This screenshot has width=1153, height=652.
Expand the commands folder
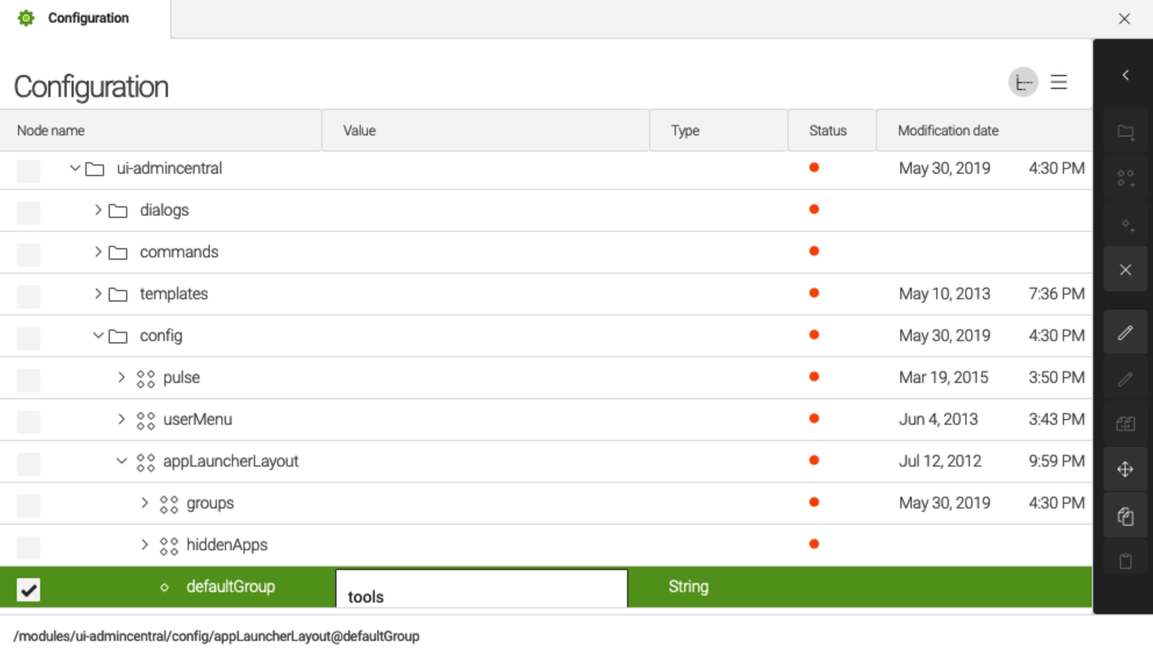(98, 252)
